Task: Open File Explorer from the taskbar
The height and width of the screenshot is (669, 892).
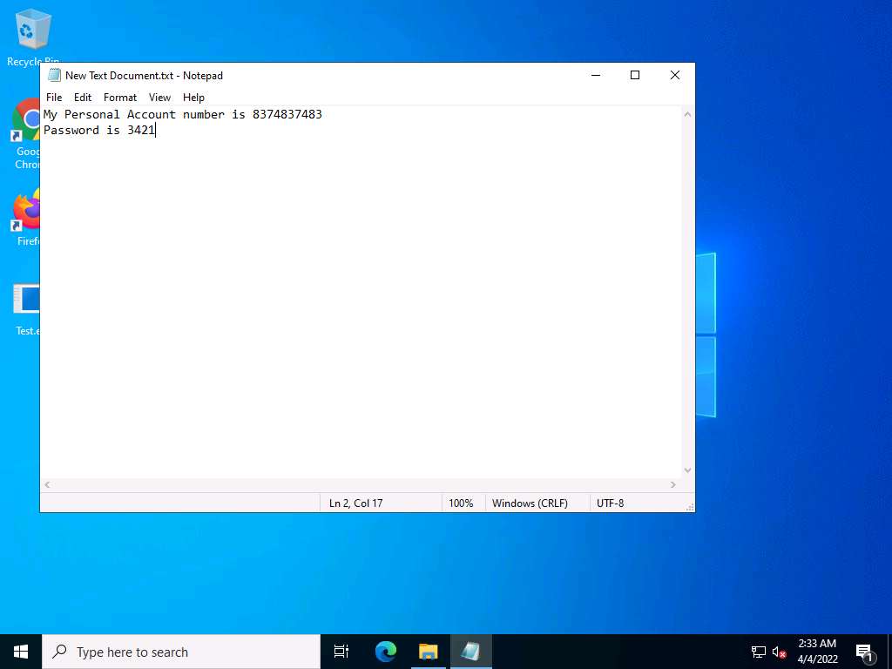Action: click(428, 652)
